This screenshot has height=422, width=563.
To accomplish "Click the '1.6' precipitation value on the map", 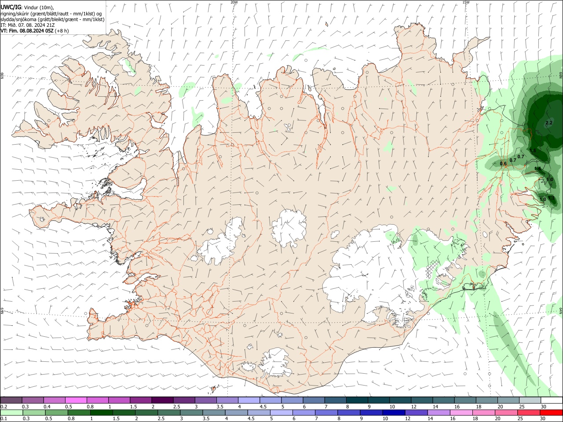I will (x=533, y=150).
